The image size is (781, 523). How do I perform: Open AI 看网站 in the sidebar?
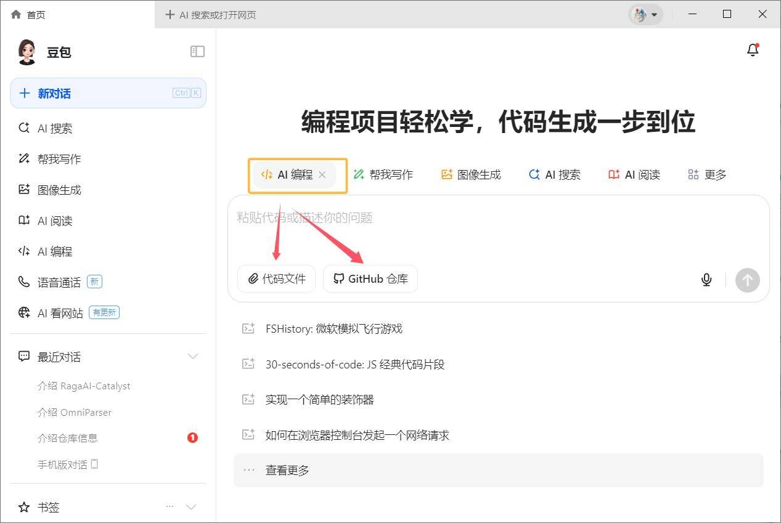(108, 313)
